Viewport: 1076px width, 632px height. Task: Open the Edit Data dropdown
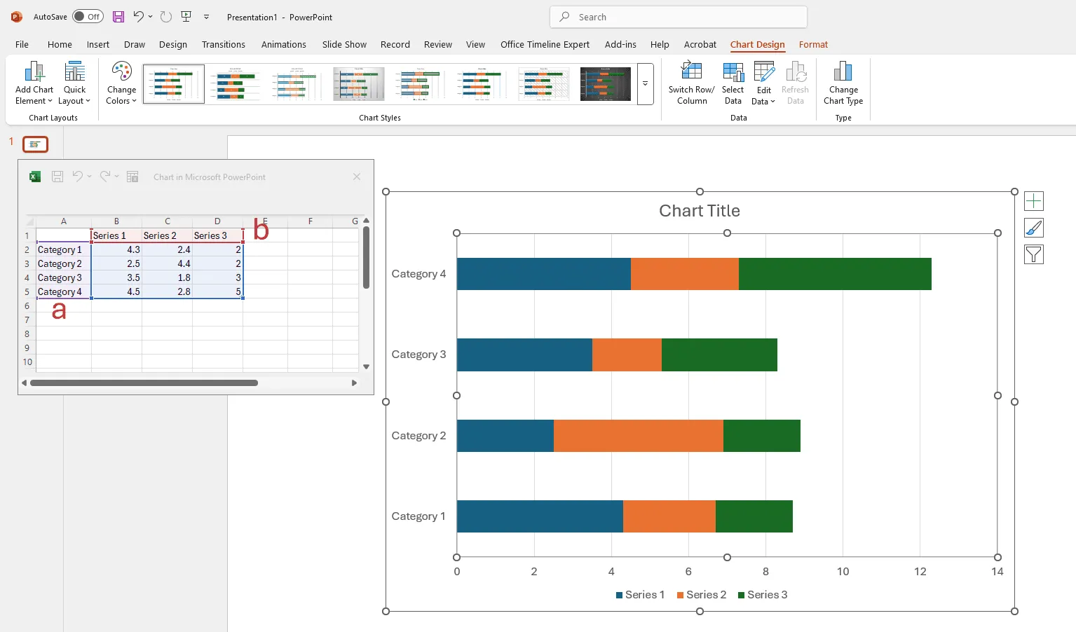click(x=764, y=101)
